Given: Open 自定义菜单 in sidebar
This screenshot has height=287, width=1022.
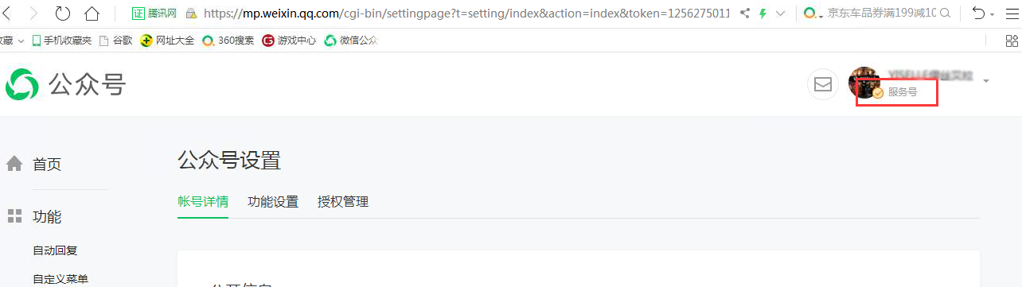Looking at the screenshot, I should (x=60, y=279).
